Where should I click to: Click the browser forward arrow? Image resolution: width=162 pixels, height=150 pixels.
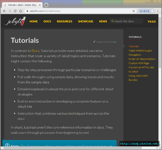pyautogui.click(x=10, y=11)
